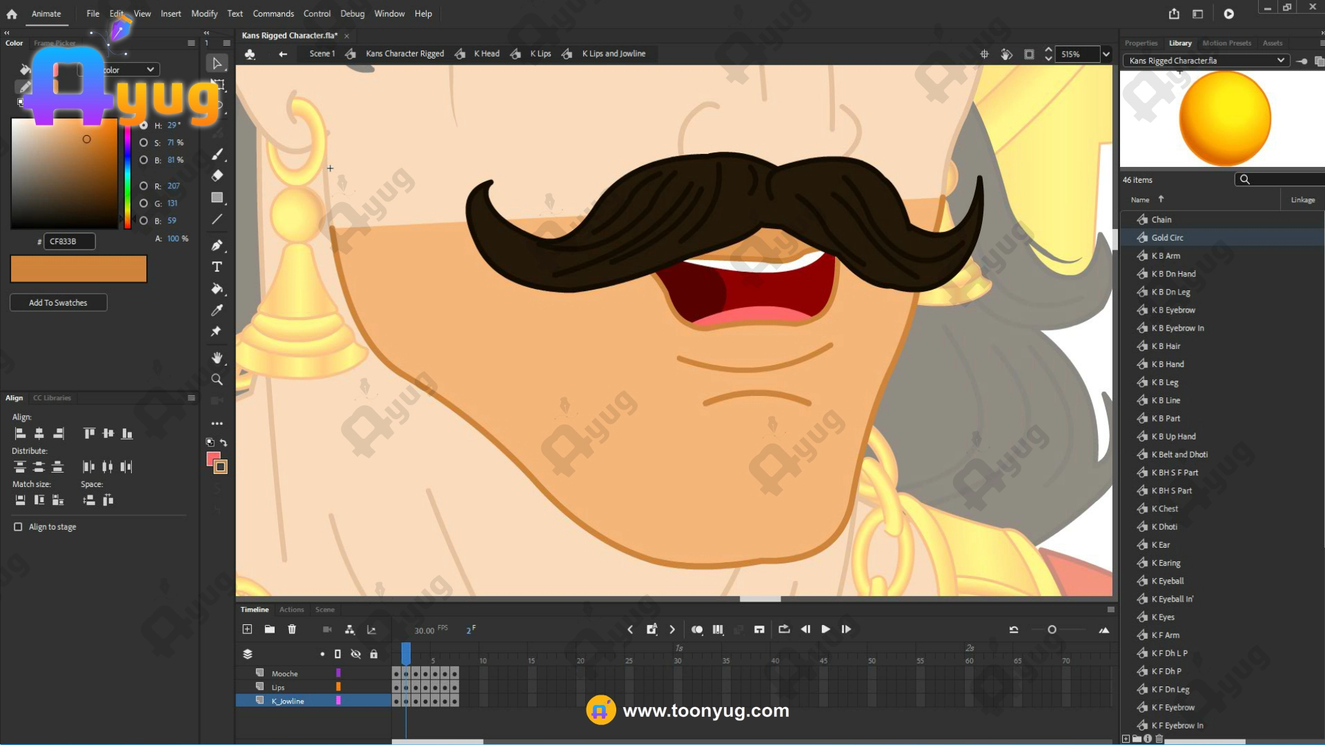The image size is (1325, 745).
Task: Select the Eraser tool in the toolbar
Action: click(217, 176)
